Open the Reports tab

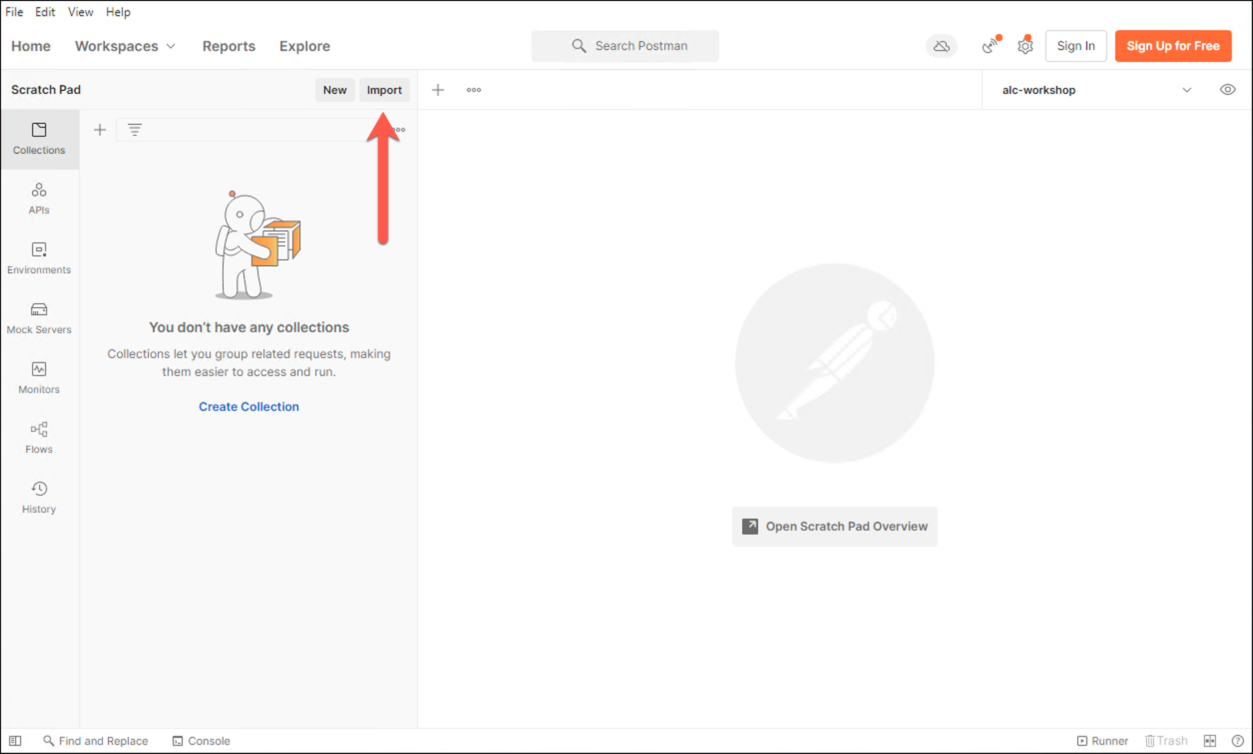(228, 46)
